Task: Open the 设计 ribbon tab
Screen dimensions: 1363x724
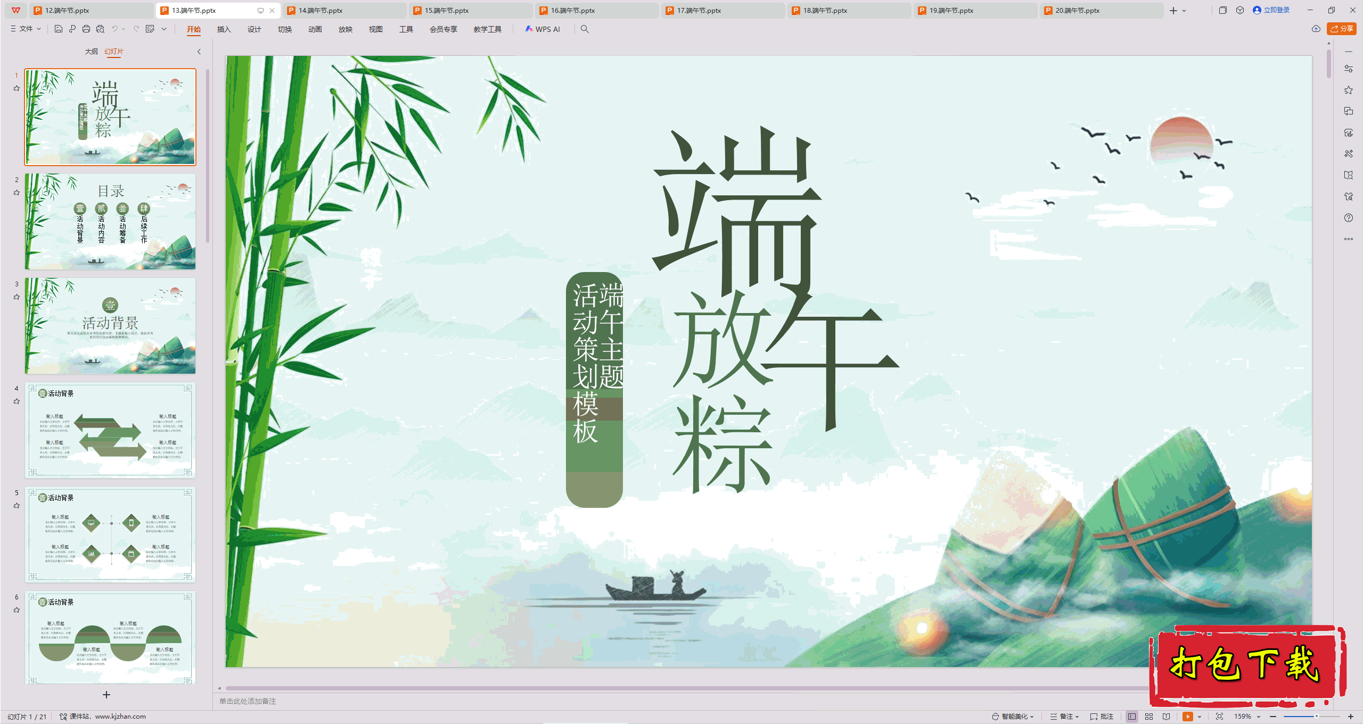Action: 254,29
